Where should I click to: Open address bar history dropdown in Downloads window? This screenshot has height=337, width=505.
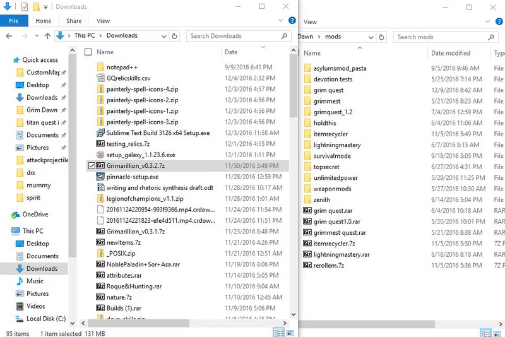[164, 37]
